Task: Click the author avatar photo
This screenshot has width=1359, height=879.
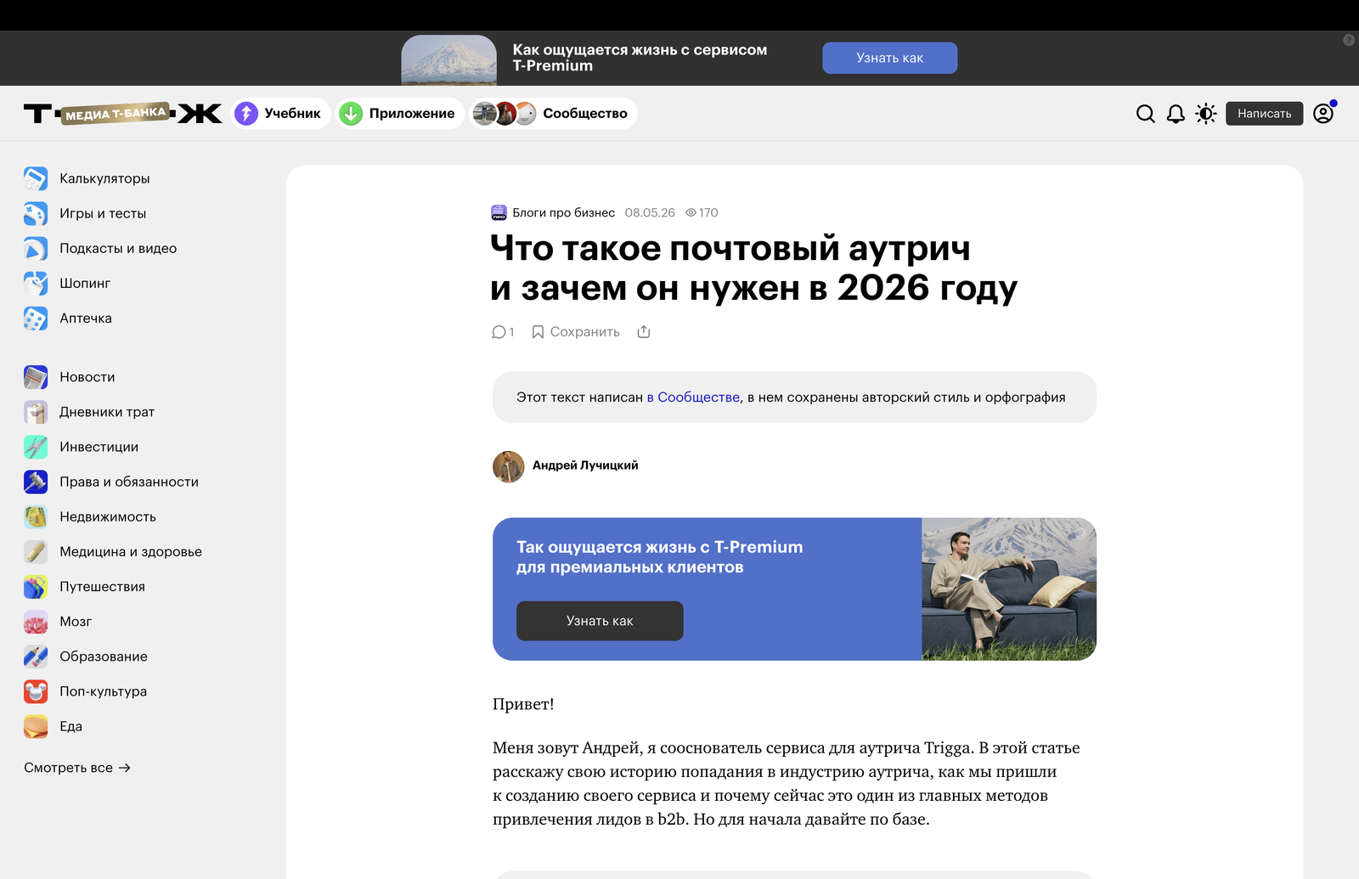Action: tap(508, 466)
